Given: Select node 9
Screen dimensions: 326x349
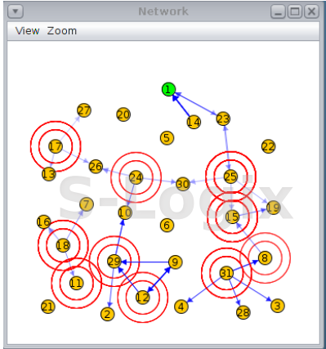Looking at the screenshot, I should pyautogui.click(x=176, y=262).
